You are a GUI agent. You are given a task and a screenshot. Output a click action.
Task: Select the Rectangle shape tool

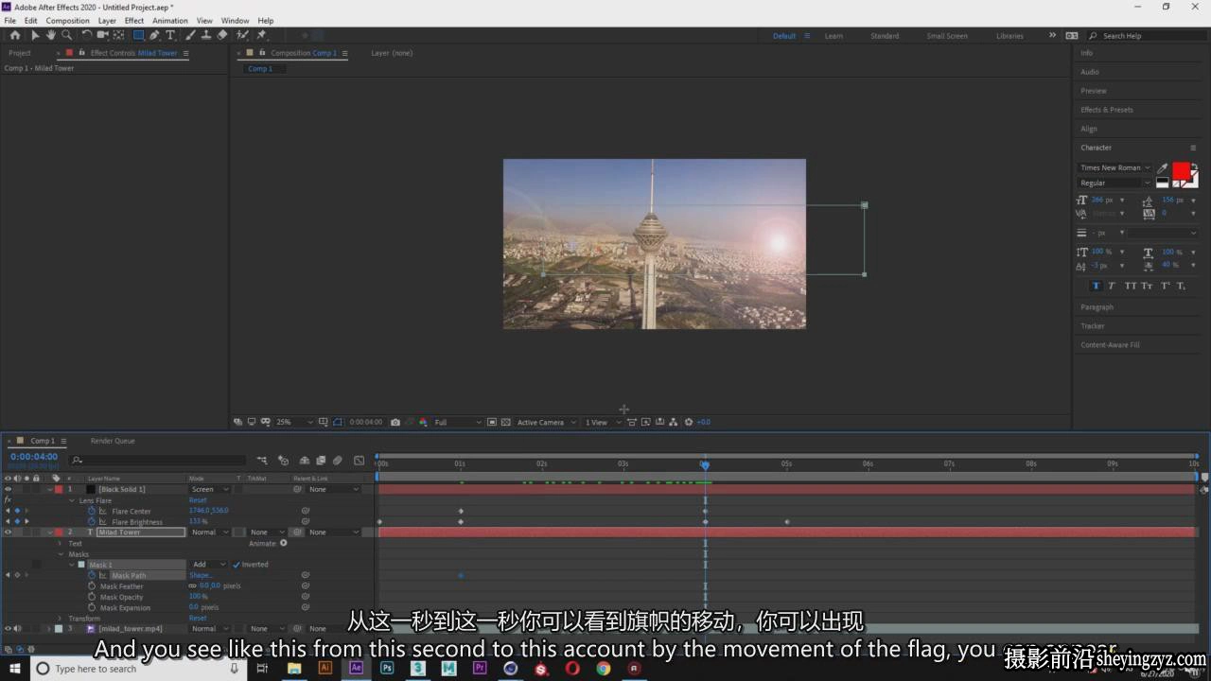coord(138,35)
